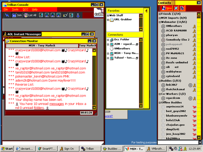The height and width of the screenshot is (152, 203).
Task: Click the cyan X icon in Contacts toolbar
Action: tap(176, 8)
